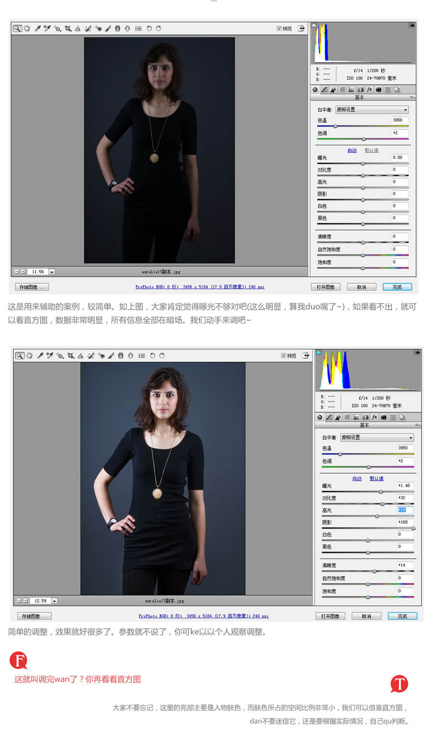
Task: Click 色温 value field in lower window
Action: click(405, 448)
